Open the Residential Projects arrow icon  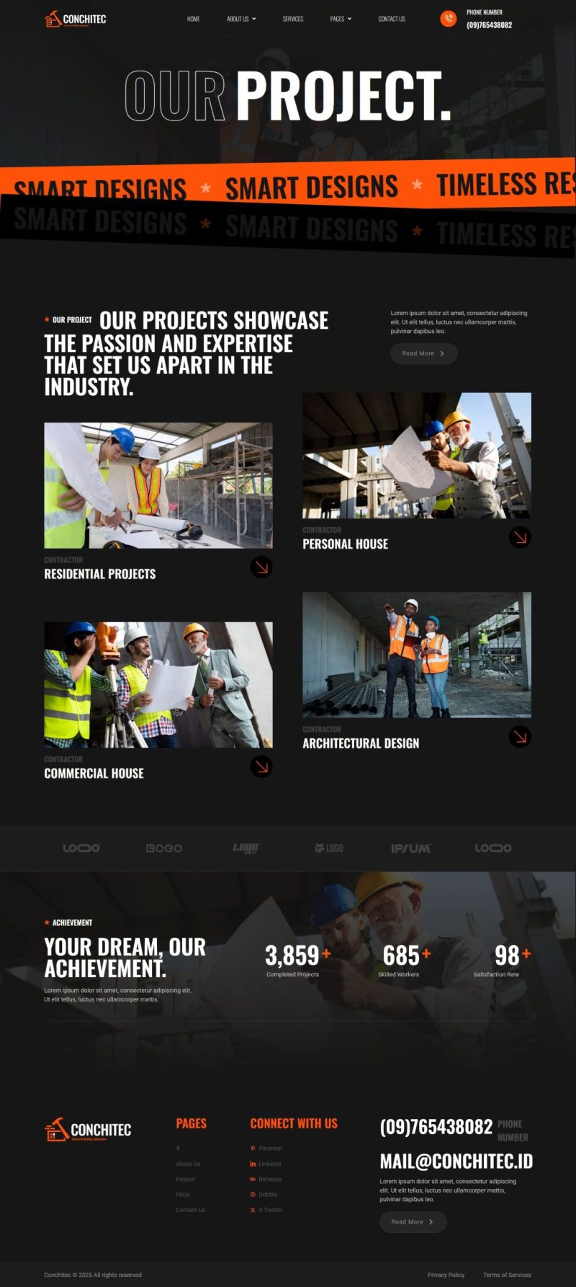coord(261,567)
